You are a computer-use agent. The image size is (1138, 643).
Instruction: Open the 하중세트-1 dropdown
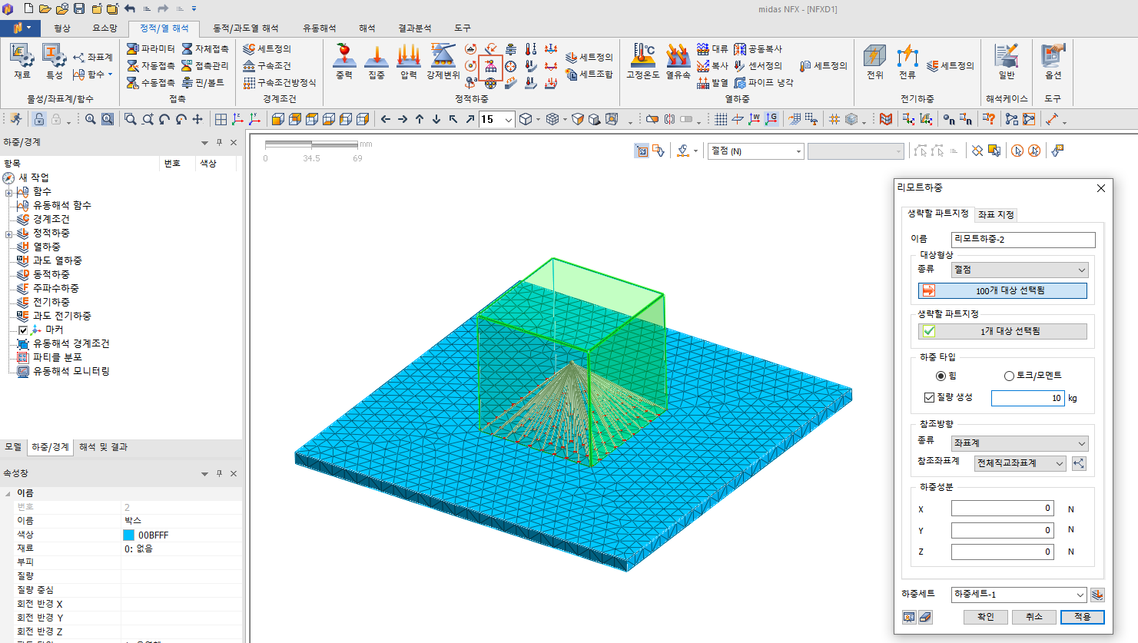1018,595
